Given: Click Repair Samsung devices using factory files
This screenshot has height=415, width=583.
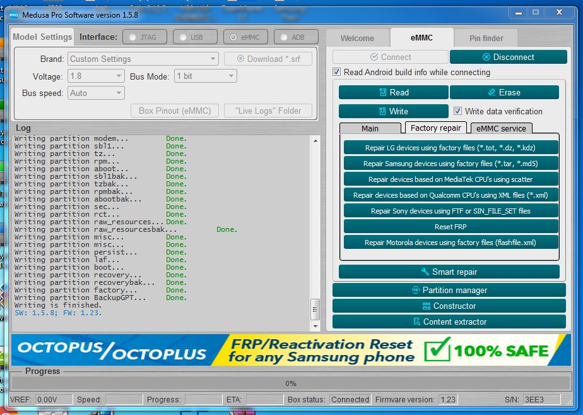Looking at the screenshot, I should [450, 164].
